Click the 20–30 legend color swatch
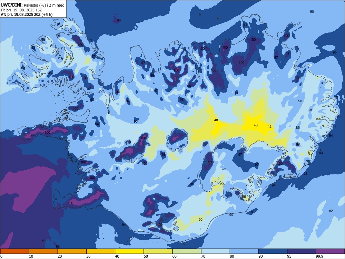345x259 pixels. 72,251
